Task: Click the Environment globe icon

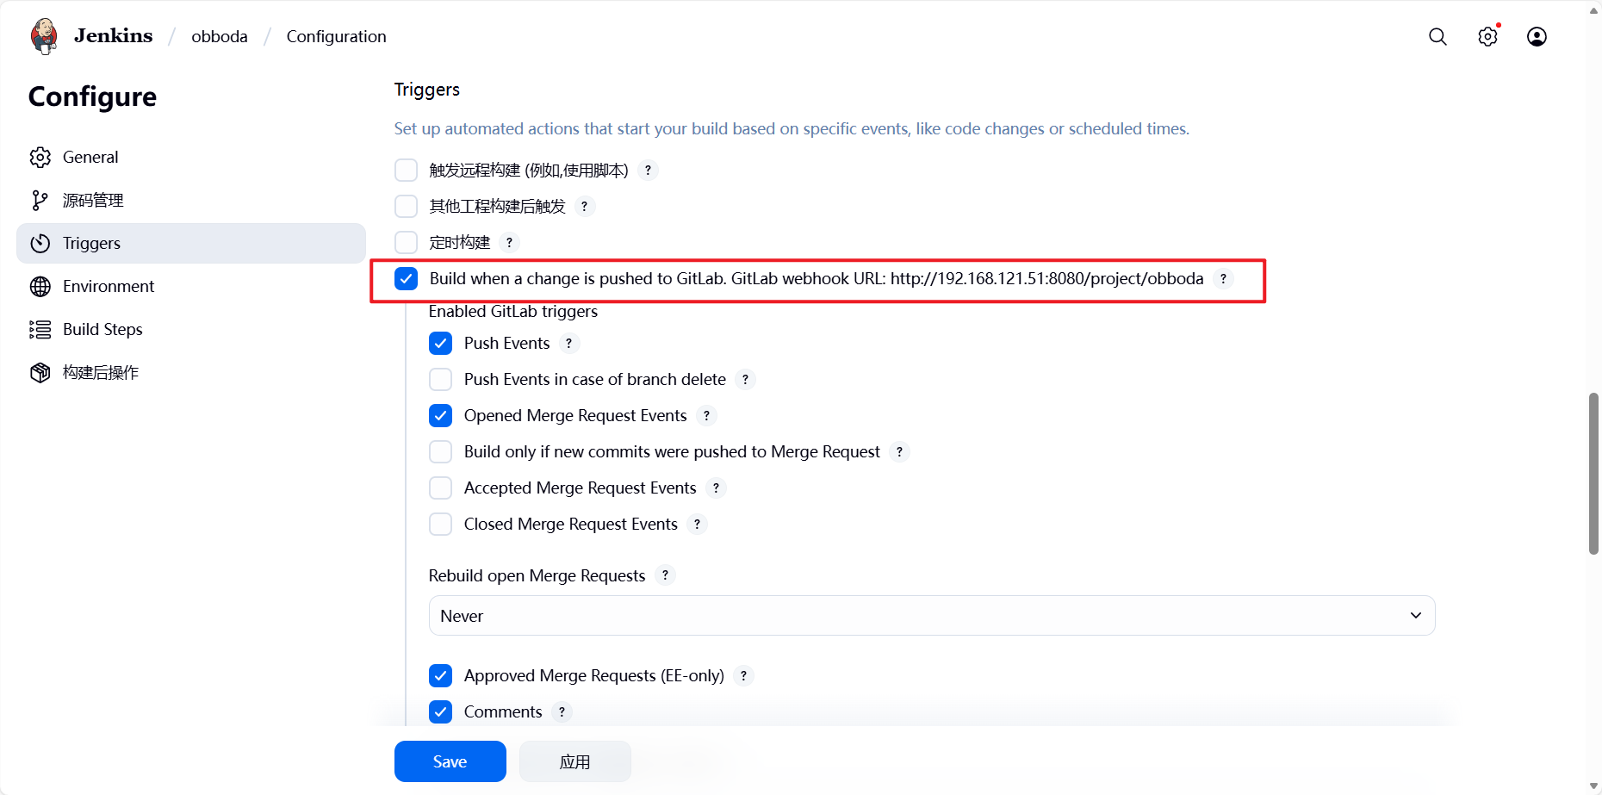Action: (40, 287)
